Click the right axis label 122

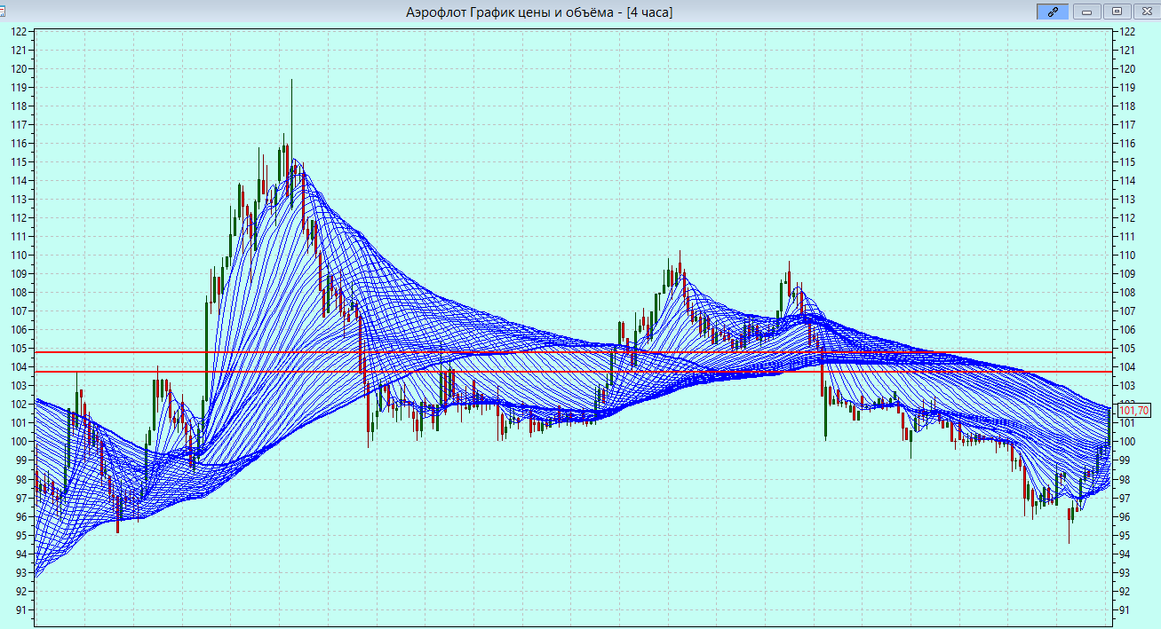(1129, 32)
